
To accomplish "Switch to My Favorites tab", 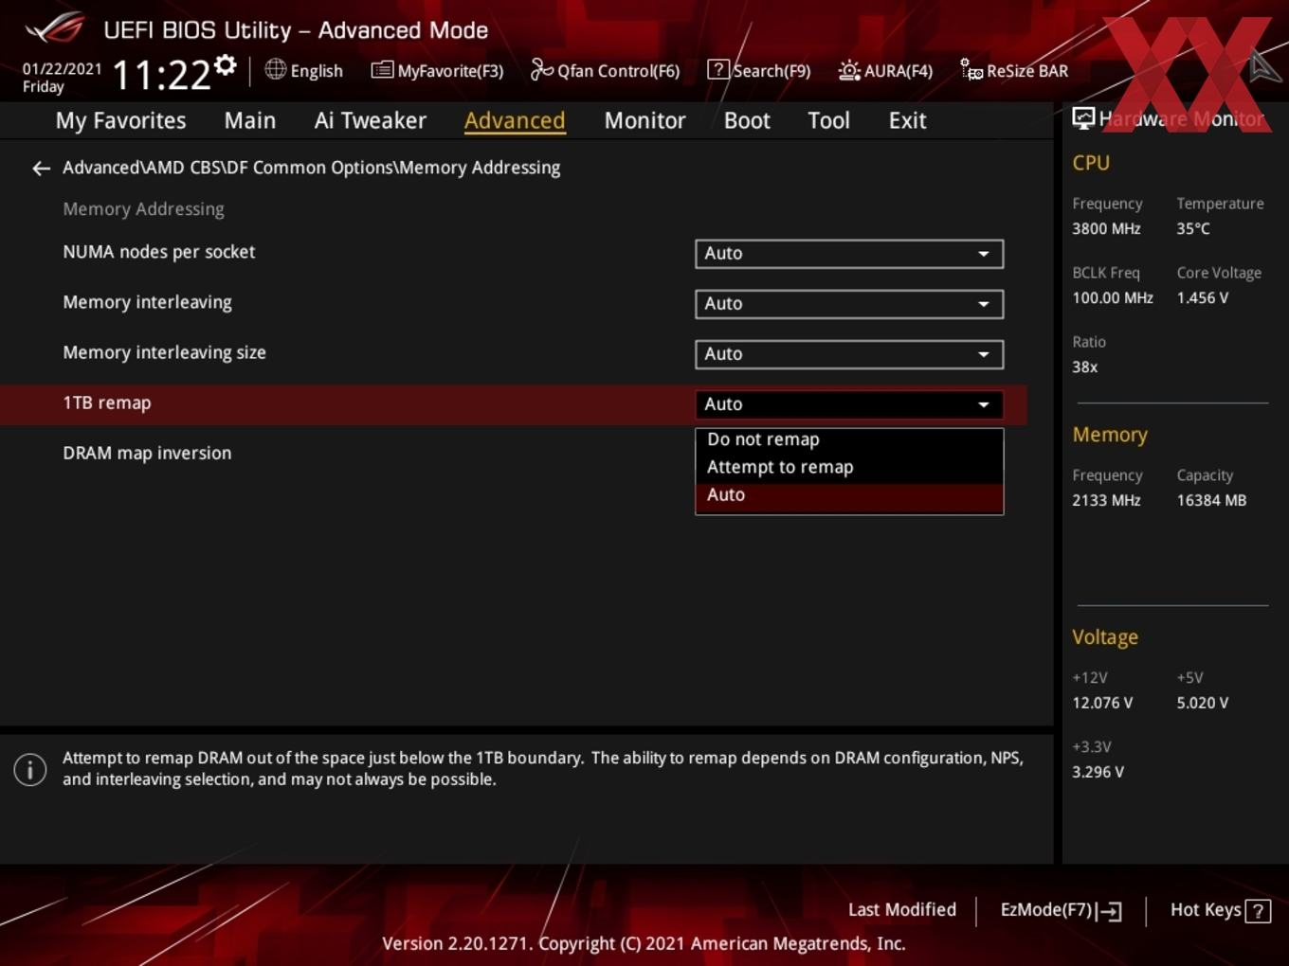I will pos(120,120).
